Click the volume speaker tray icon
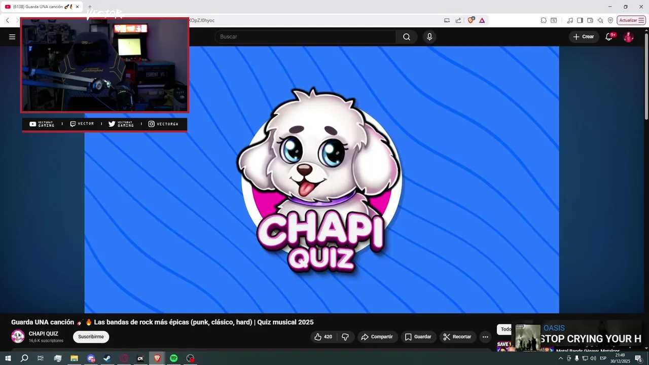 coord(593,358)
